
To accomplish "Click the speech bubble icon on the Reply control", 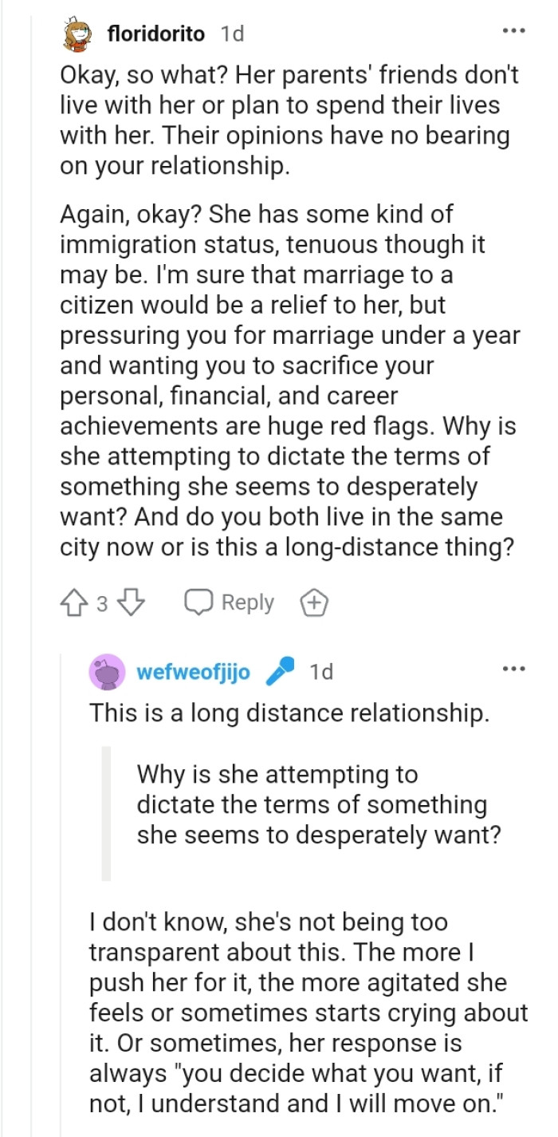I will pyautogui.click(x=198, y=602).
